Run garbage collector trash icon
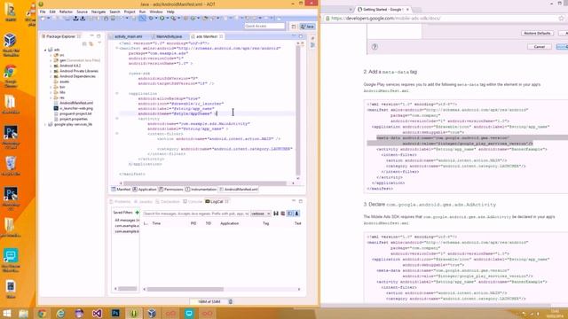The width and height of the screenshot is (568, 319). point(231,301)
